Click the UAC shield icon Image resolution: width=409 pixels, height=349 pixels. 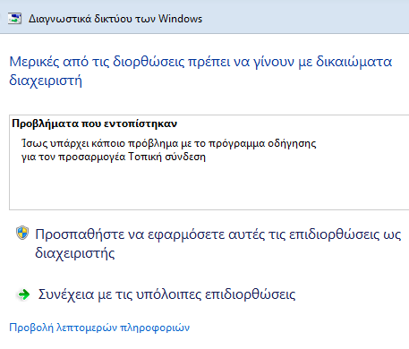[22, 233]
